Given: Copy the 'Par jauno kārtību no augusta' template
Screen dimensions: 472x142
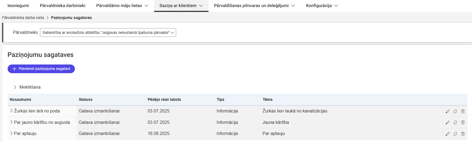Looking at the screenshot, I should pyautogui.click(x=455, y=122).
